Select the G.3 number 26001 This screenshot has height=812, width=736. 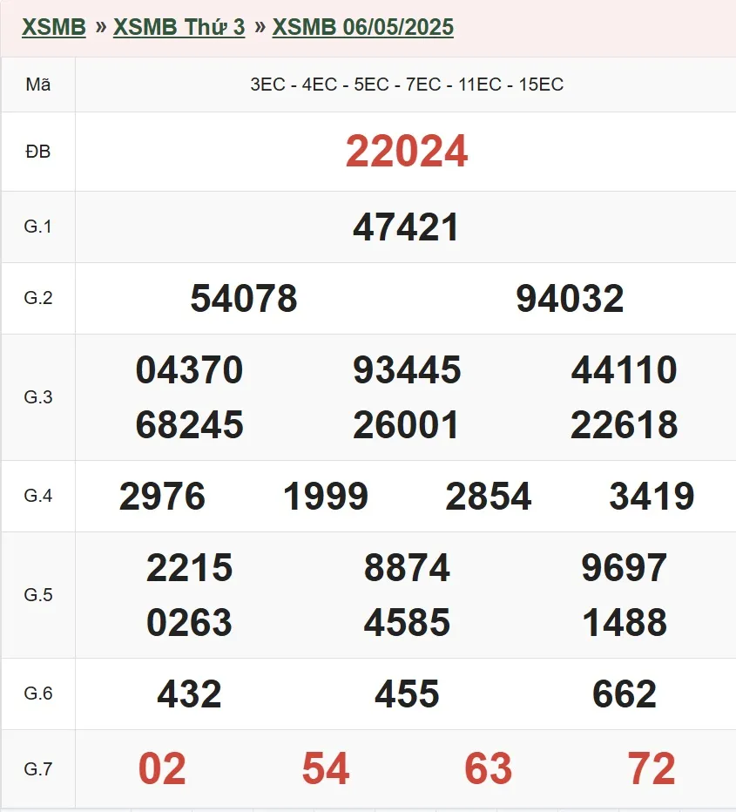(x=406, y=425)
